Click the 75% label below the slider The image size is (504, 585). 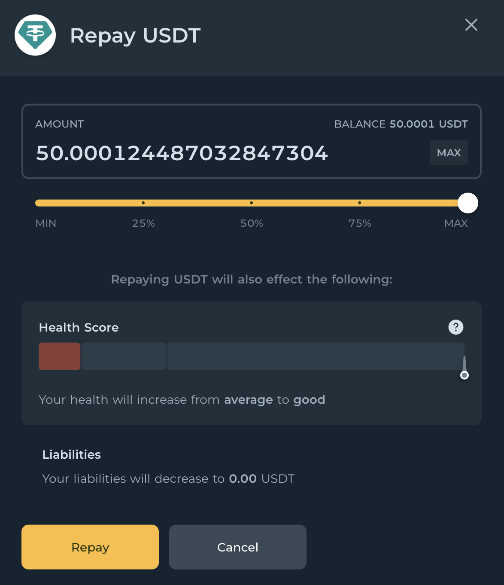click(x=360, y=223)
